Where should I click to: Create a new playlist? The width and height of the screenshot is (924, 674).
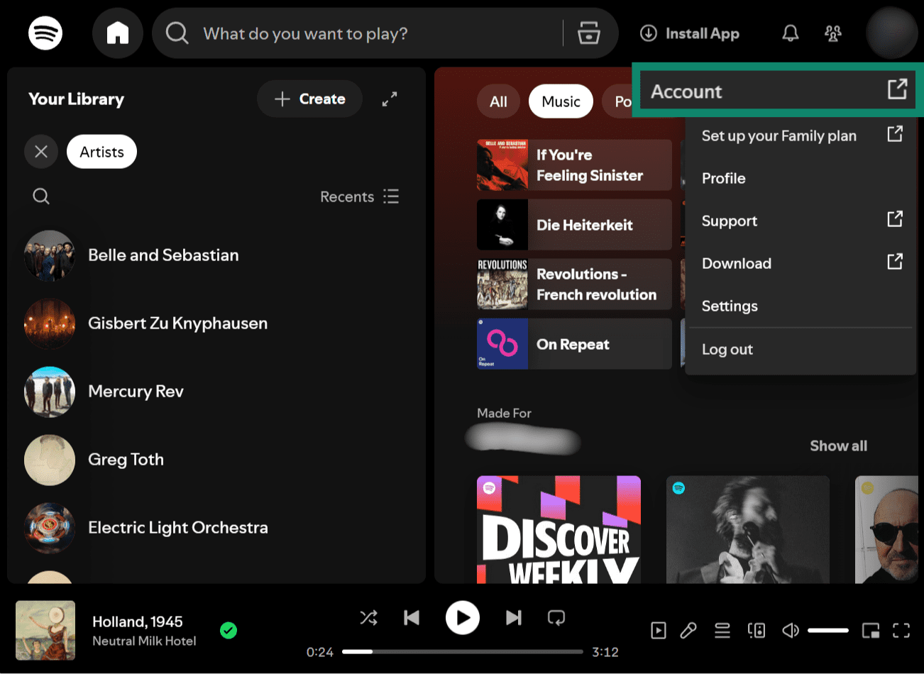click(x=309, y=99)
